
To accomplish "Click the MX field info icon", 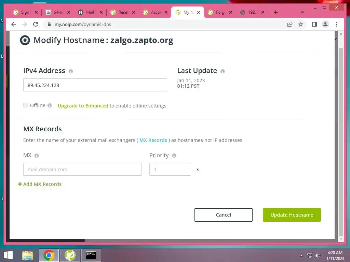I will point(37,156).
